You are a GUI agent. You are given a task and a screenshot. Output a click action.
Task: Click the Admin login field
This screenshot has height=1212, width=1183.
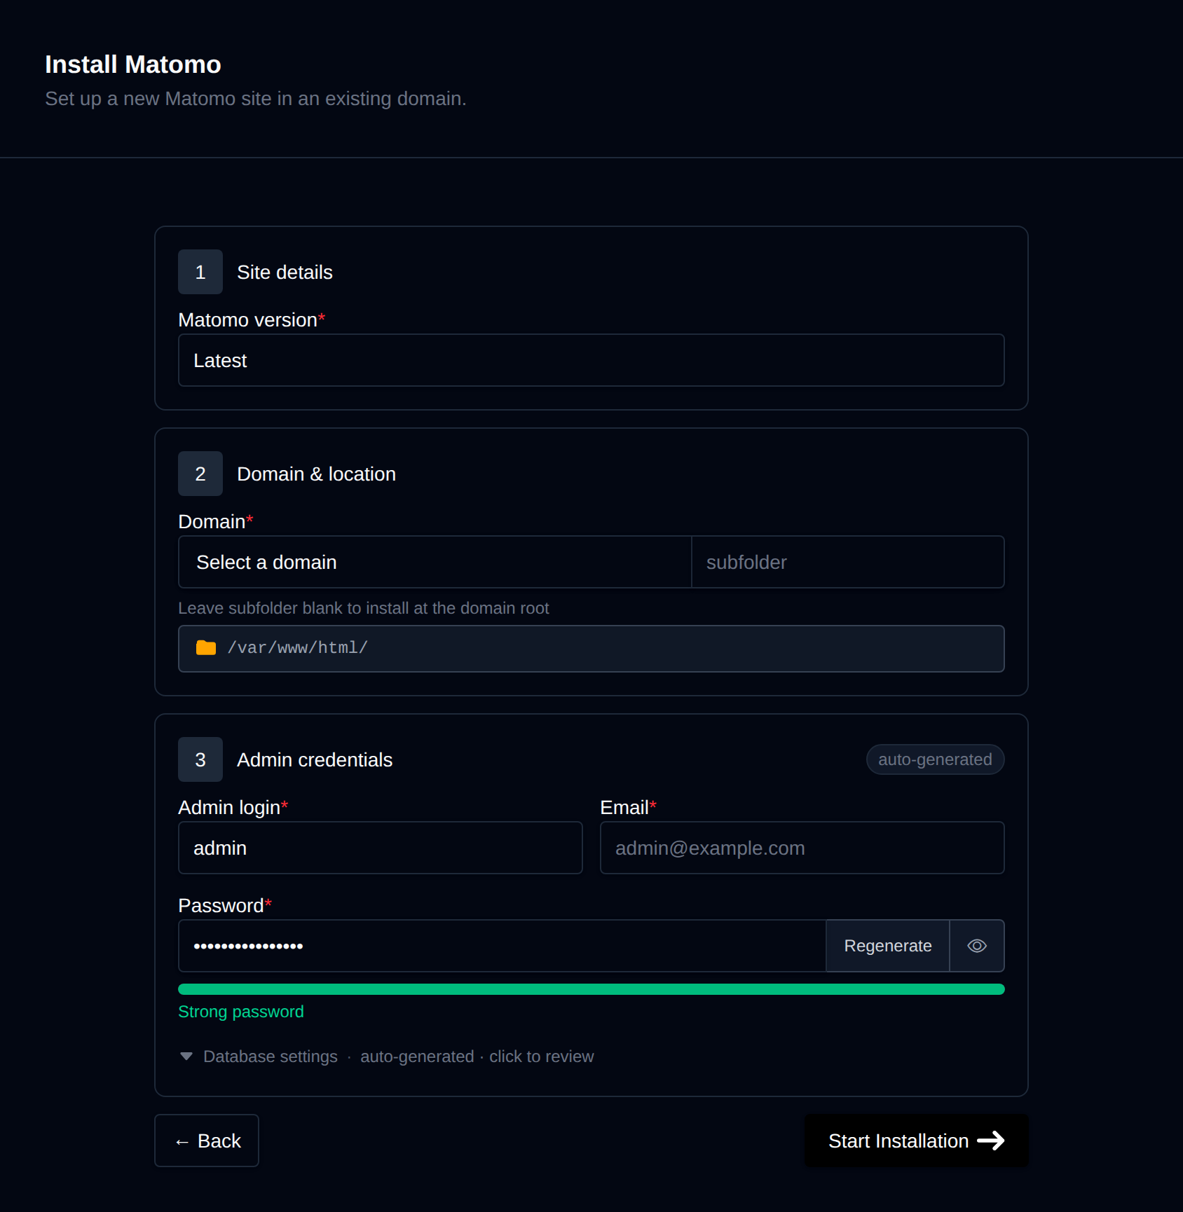point(381,848)
